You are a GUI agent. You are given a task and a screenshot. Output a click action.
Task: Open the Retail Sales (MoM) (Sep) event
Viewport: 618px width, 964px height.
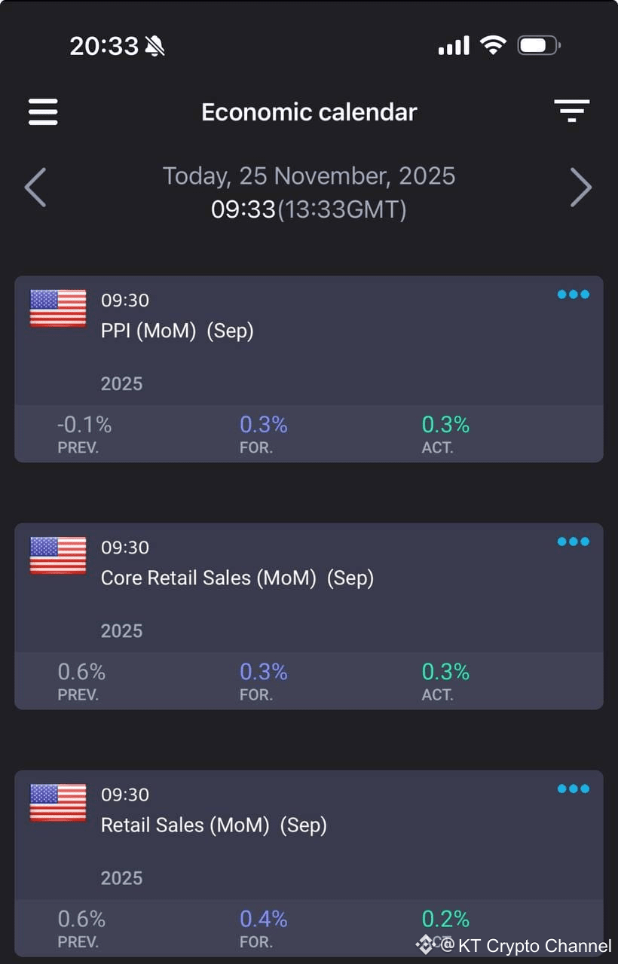coord(214,825)
